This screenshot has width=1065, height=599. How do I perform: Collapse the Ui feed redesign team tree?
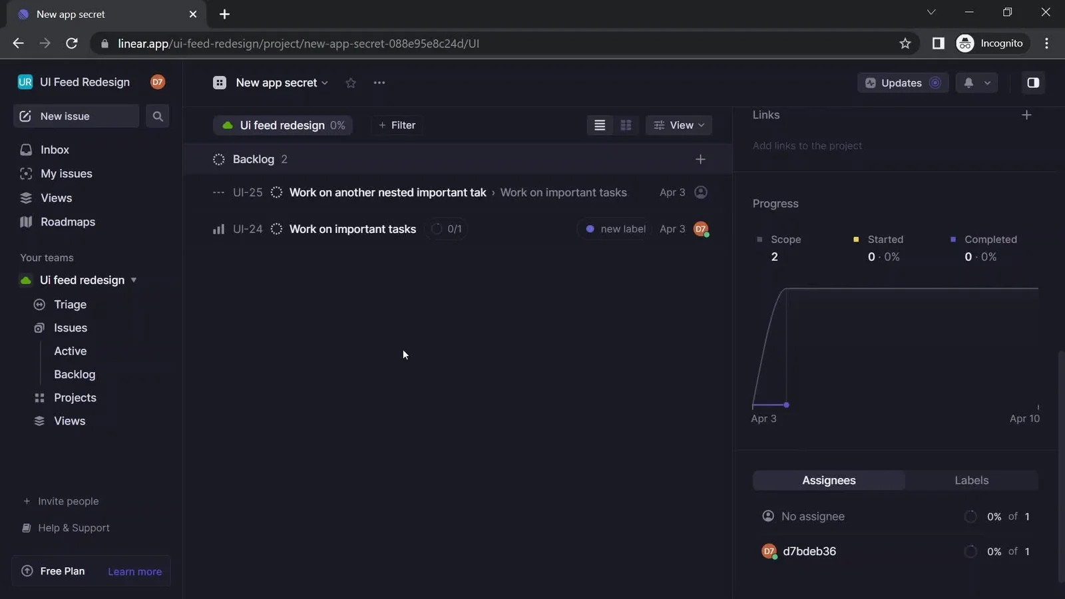click(x=134, y=280)
